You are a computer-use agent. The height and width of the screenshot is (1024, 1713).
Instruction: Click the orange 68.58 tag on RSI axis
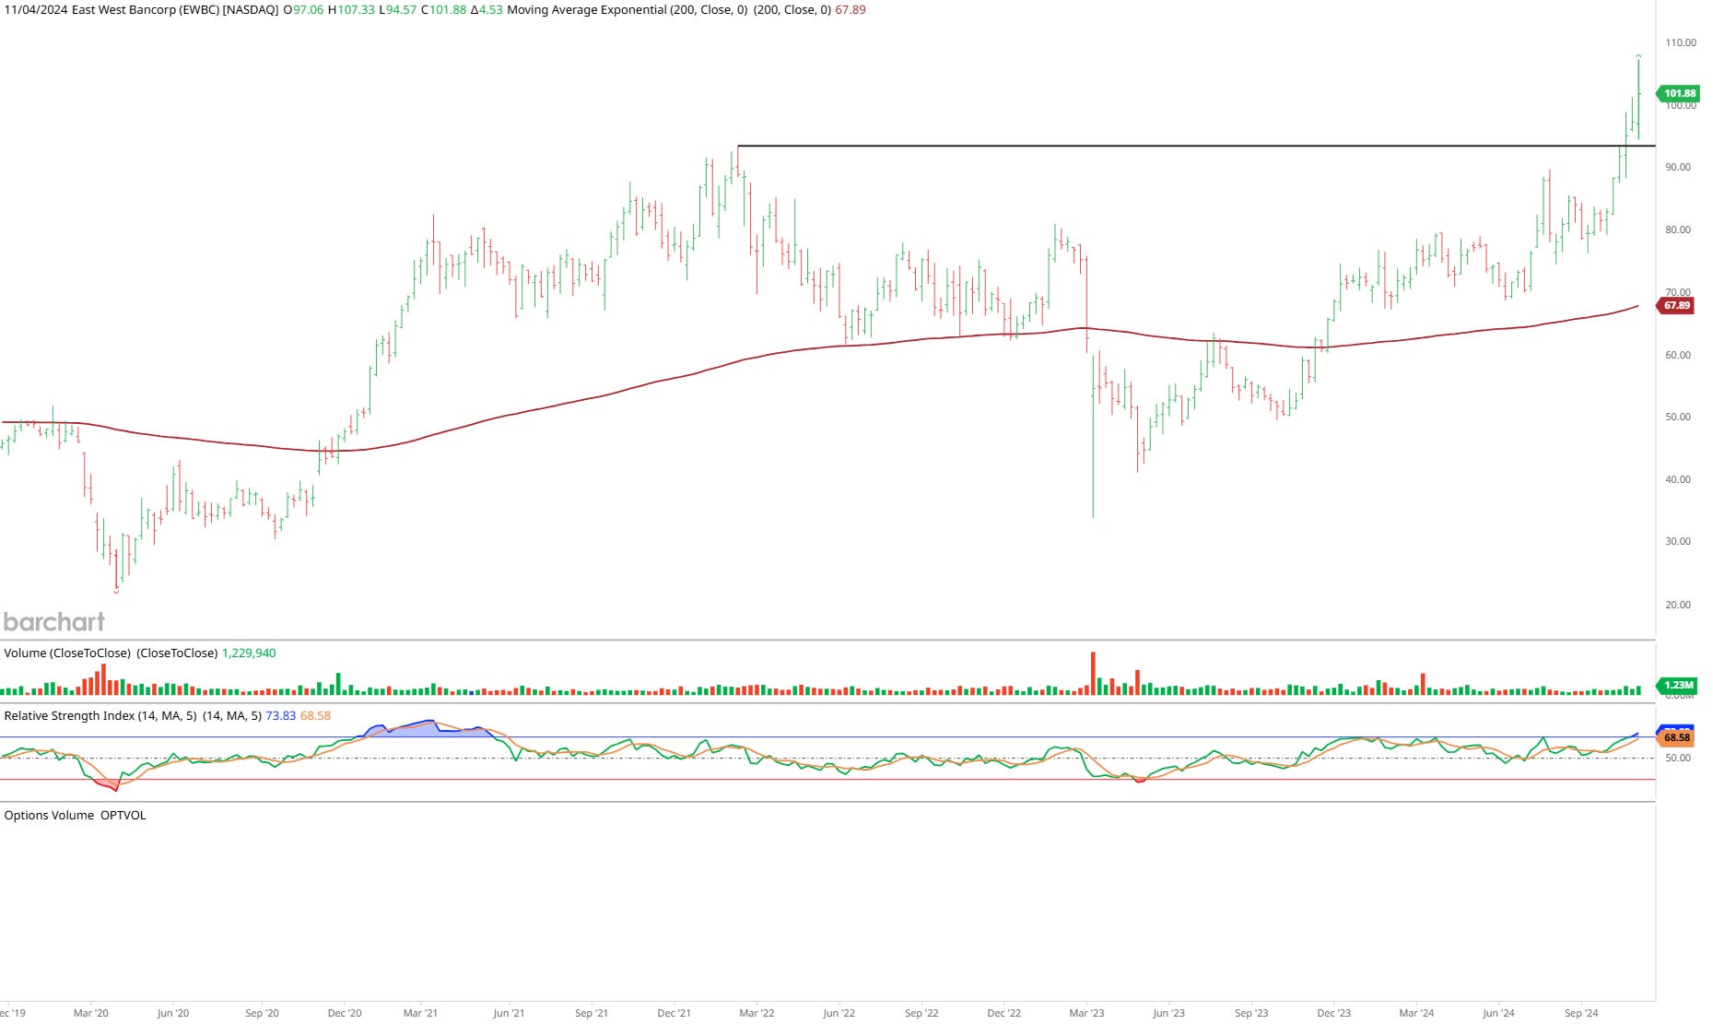coord(1676,737)
